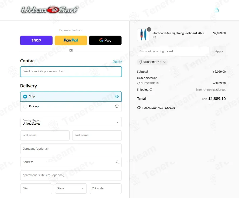Click the discount amount – $209.90
The image size is (239, 198).
tap(219, 83)
